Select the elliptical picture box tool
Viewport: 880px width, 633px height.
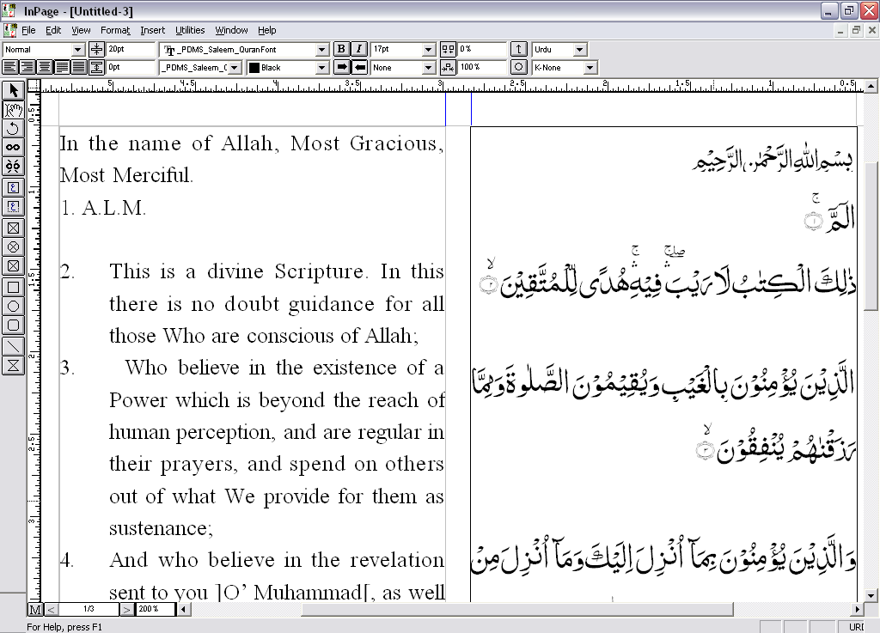(x=14, y=247)
